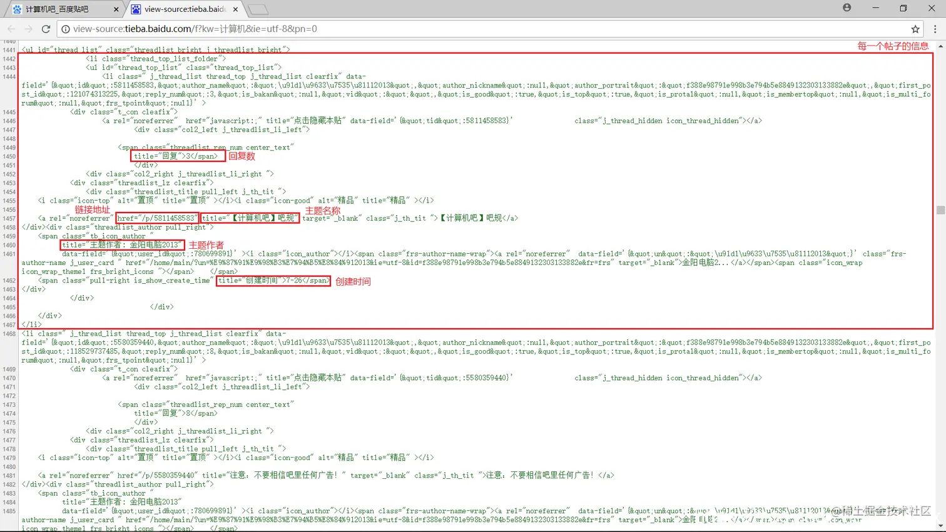Click the scrollbar down arrow
The width and height of the screenshot is (946, 532).
click(940, 527)
